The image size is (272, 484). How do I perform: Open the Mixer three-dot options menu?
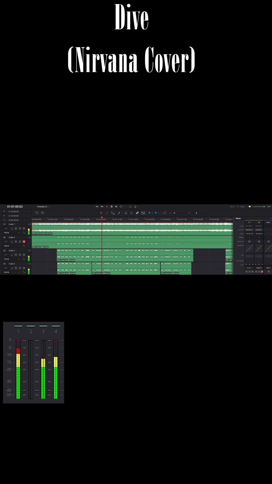pos(270,218)
